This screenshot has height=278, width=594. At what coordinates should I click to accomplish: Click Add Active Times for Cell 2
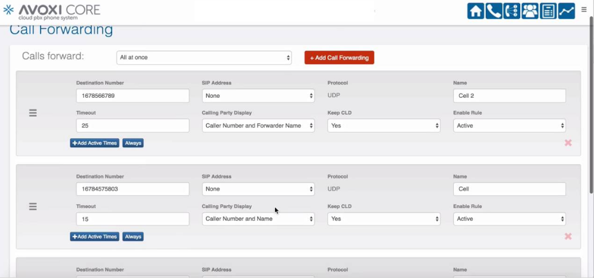(x=95, y=143)
